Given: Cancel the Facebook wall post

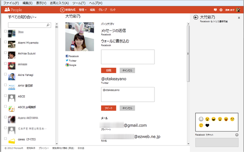Looking at the screenshot, I should [x=127, y=70].
